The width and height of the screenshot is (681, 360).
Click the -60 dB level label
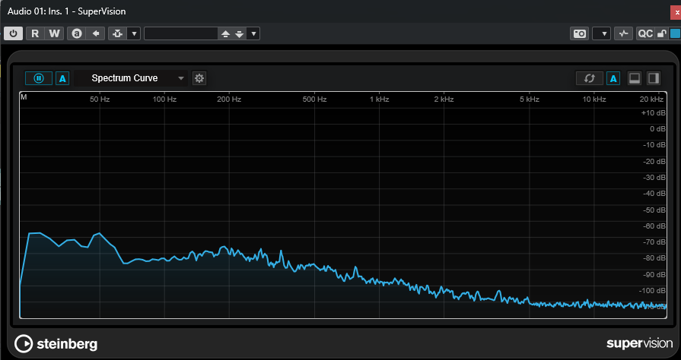click(654, 226)
